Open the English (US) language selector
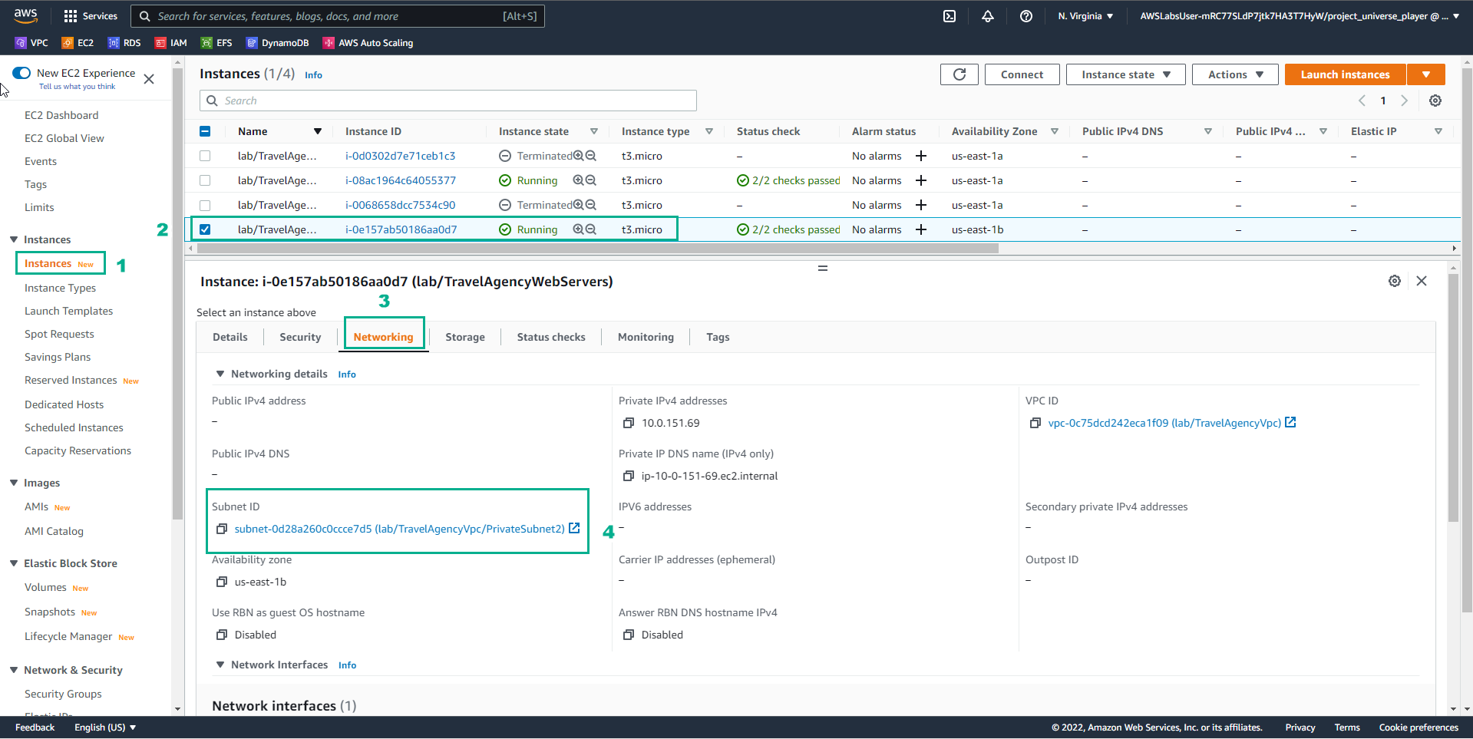 click(105, 727)
